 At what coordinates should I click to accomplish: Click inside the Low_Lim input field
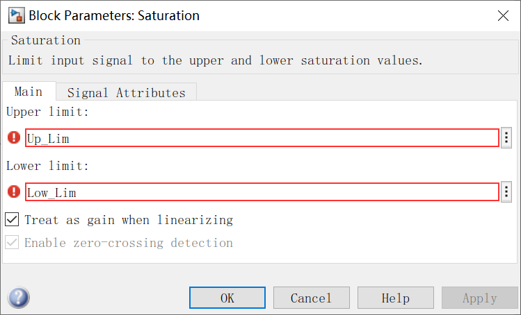coord(262,191)
